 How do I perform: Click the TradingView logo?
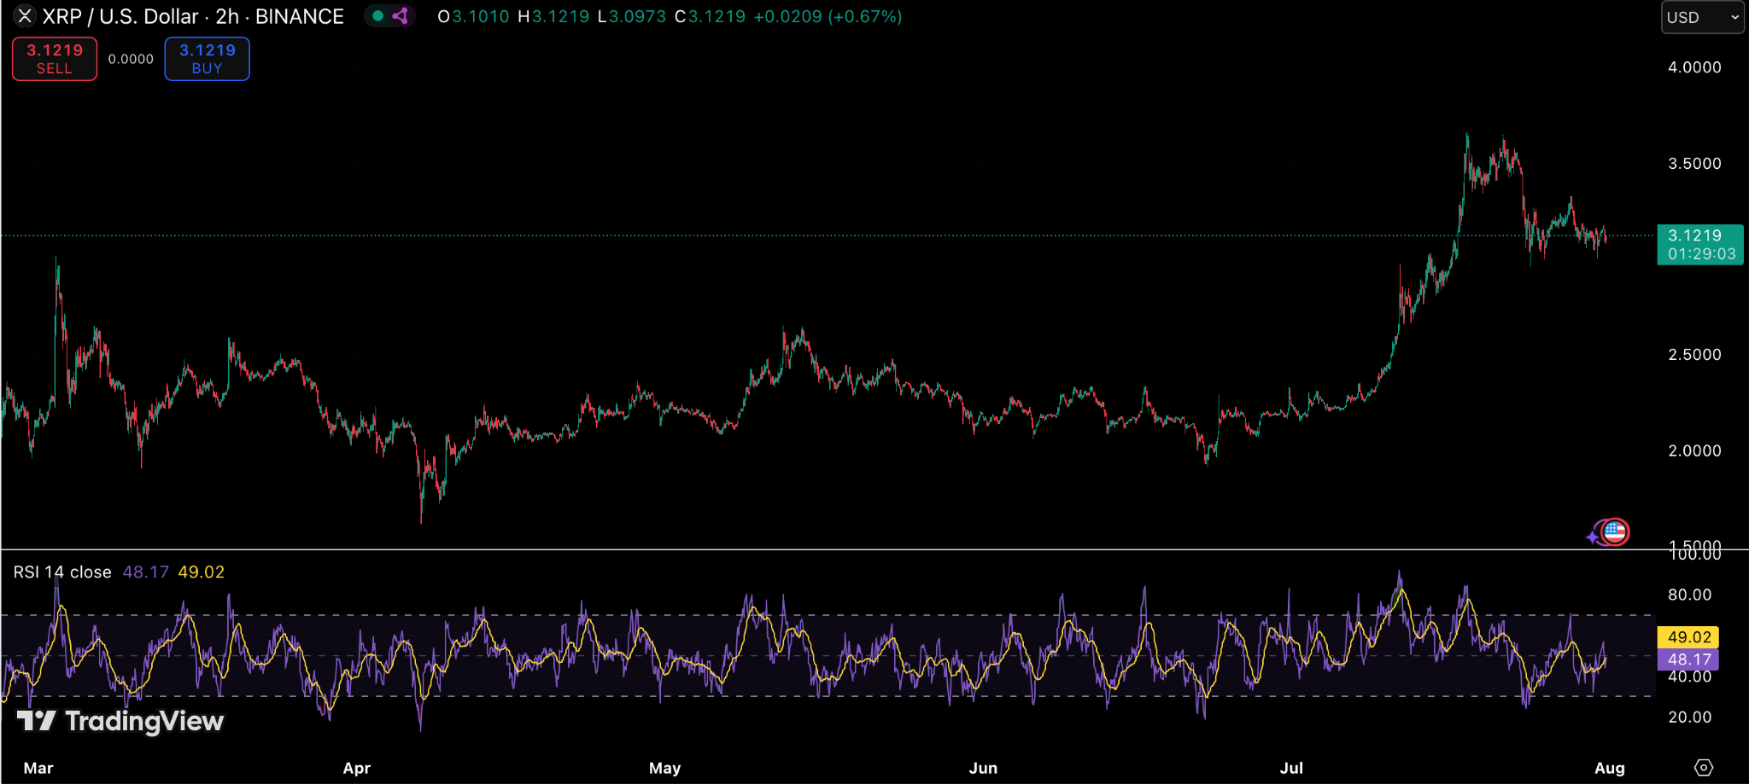120,722
